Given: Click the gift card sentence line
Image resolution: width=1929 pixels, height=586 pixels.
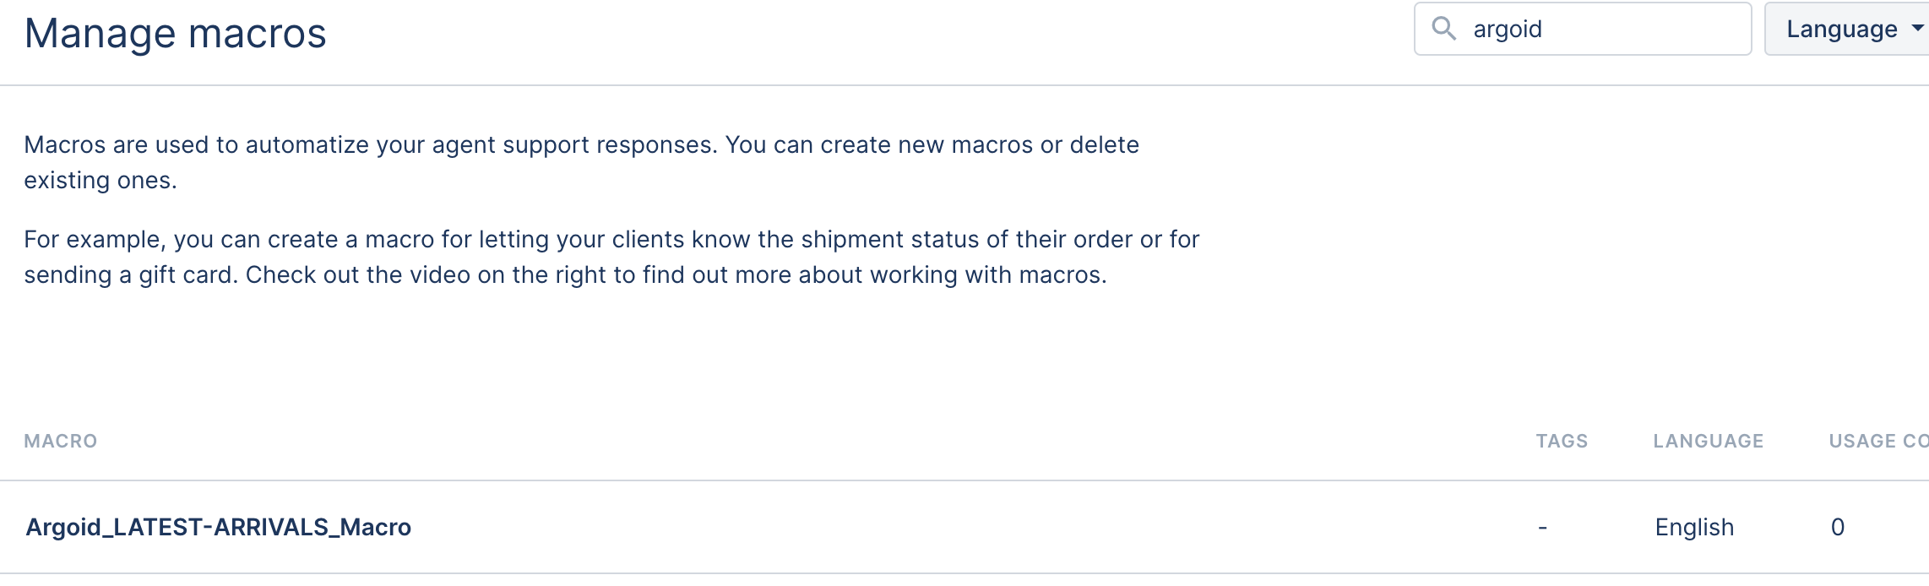Looking at the screenshot, I should 565,275.
